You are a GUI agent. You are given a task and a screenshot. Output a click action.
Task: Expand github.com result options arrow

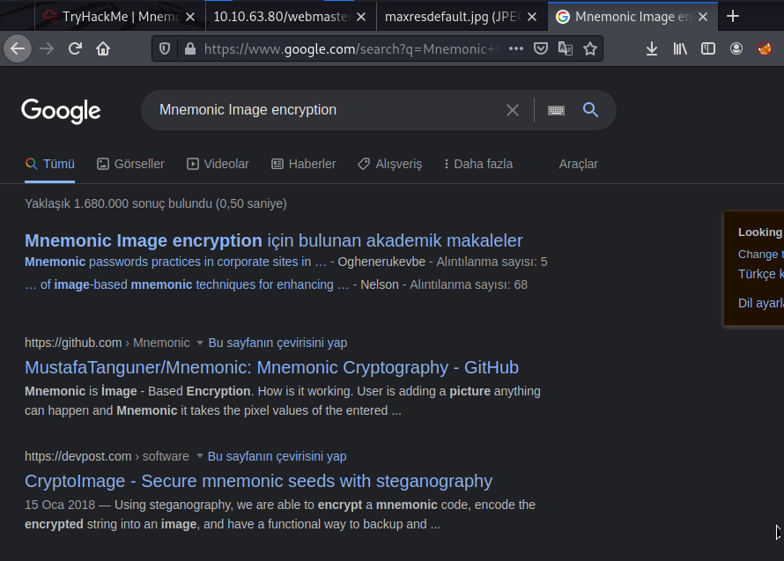[199, 343]
